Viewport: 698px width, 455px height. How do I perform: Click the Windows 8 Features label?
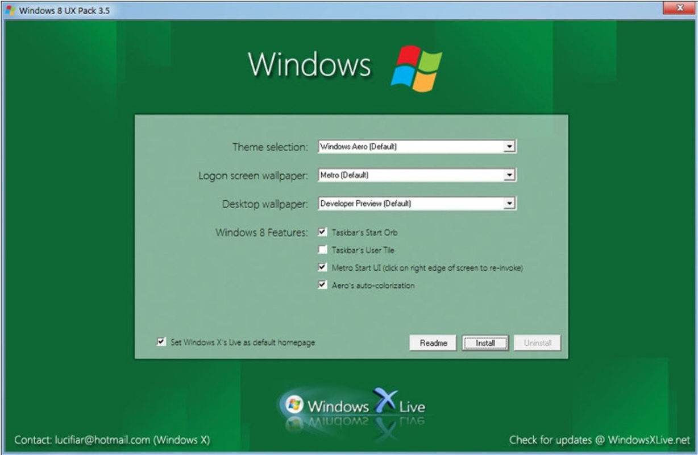pyautogui.click(x=261, y=232)
